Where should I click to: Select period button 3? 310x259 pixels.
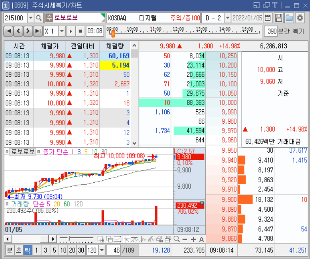point(45,250)
